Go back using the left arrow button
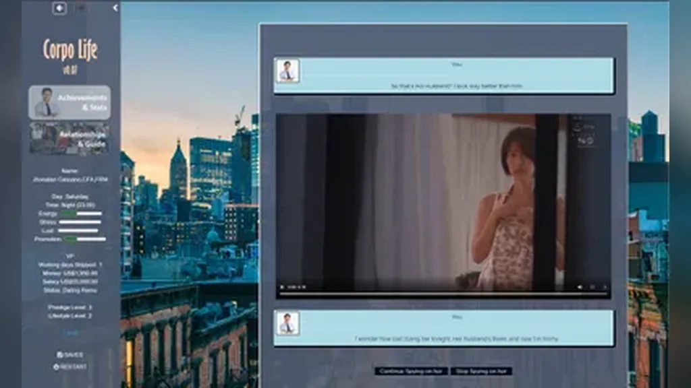The height and width of the screenshot is (388, 691). click(x=59, y=8)
